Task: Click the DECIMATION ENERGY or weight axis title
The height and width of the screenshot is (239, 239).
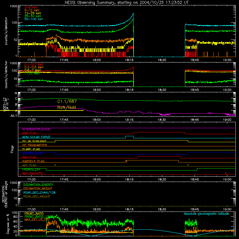Action: [x=4, y=194]
